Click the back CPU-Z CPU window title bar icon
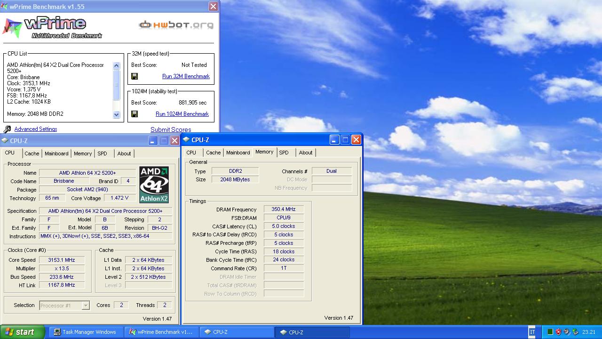 point(5,141)
